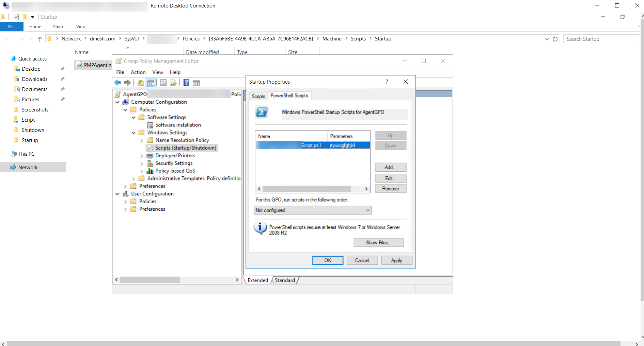This screenshot has height=346, width=644.
Task: Expand the Administrative Templates node
Action: [x=133, y=179]
